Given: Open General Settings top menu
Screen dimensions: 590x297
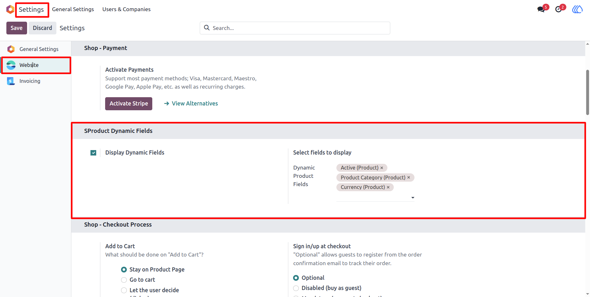Looking at the screenshot, I should point(73,9).
